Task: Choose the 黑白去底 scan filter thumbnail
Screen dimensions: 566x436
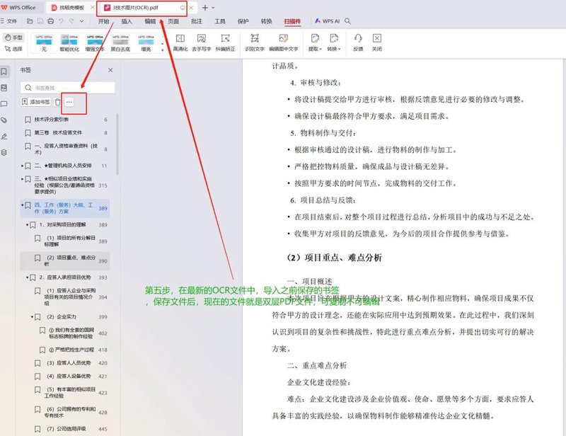Action: coord(120,42)
